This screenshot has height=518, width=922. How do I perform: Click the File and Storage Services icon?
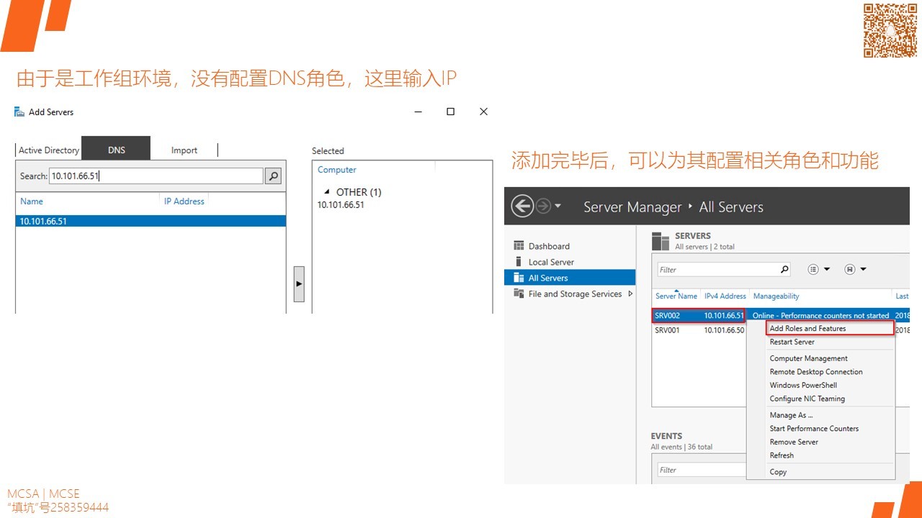519,294
